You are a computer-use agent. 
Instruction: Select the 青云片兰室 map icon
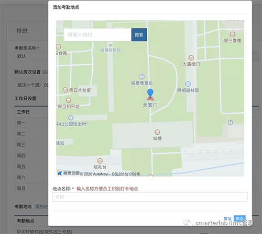tap(65, 90)
